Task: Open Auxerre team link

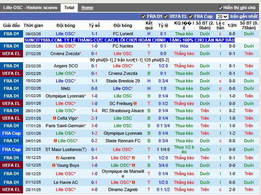Action: [67, 158]
